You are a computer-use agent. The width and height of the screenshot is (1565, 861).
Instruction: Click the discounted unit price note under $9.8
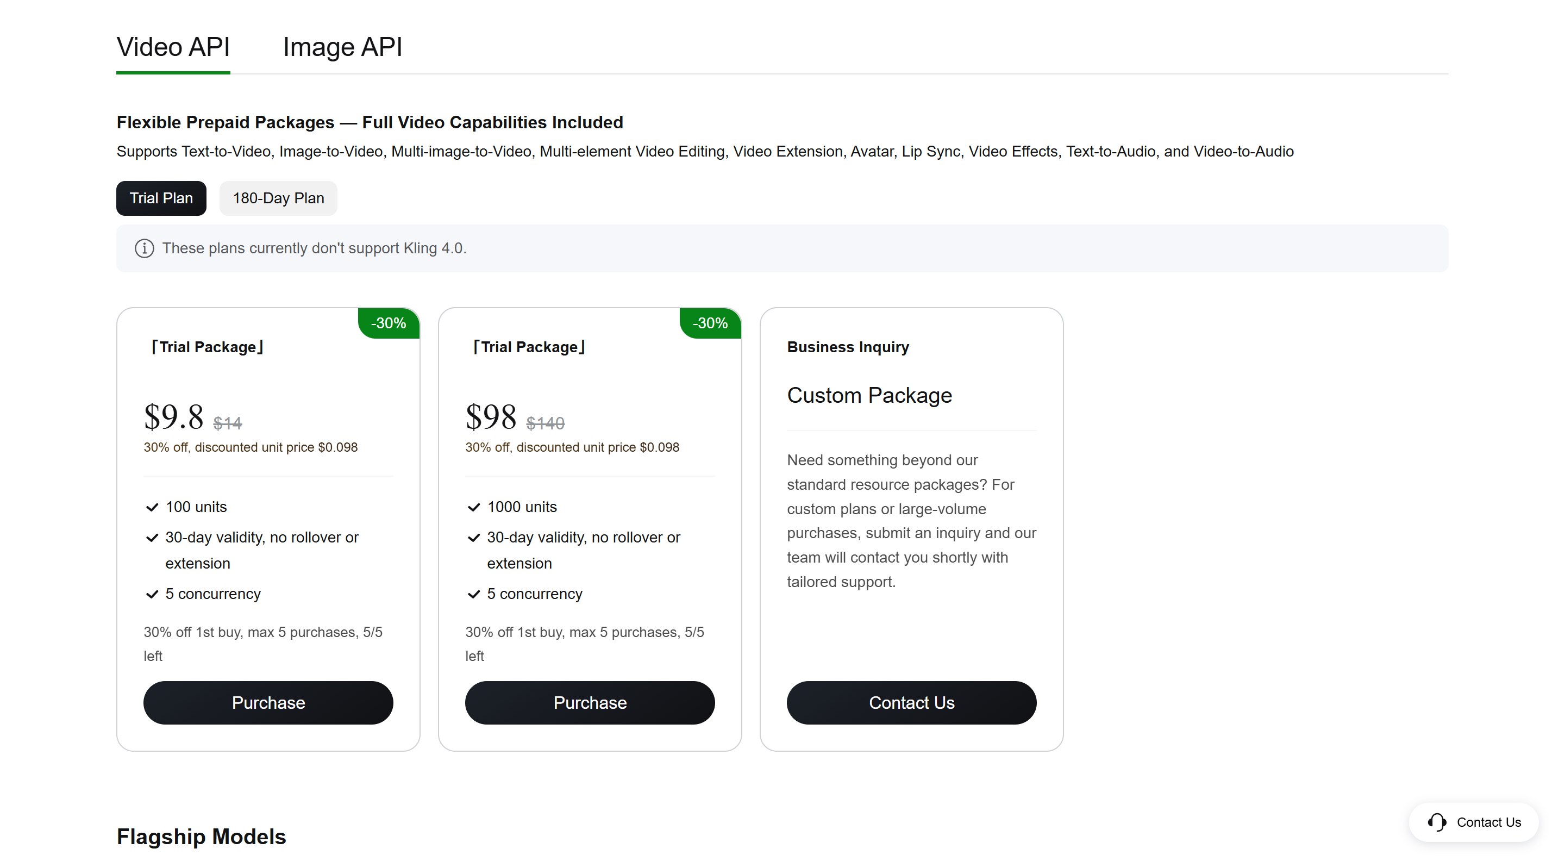click(x=251, y=447)
